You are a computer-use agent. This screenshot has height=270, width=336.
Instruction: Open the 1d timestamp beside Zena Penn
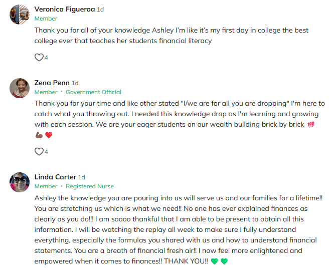click(75, 83)
